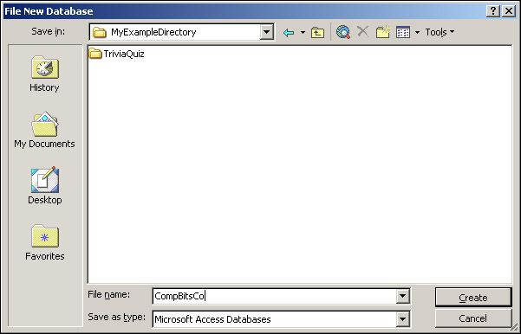This screenshot has width=521, height=334.
Task: Open the Tools menu
Action: pos(440,32)
